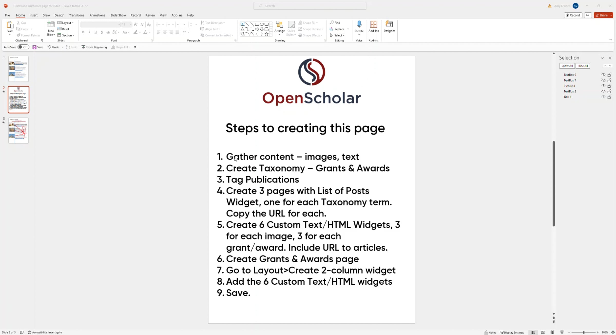Open Display Settings in status bar

tap(512, 332)
